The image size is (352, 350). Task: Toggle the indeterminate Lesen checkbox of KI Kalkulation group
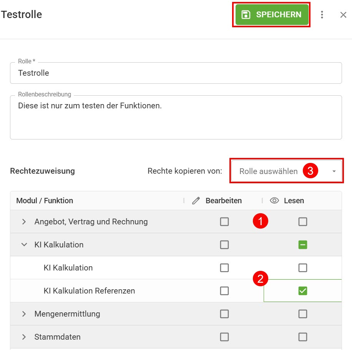(302, 244)
